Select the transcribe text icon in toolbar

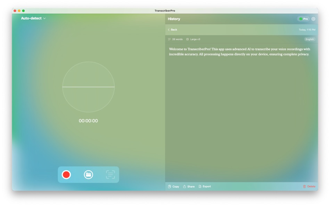tap(110, 174)
